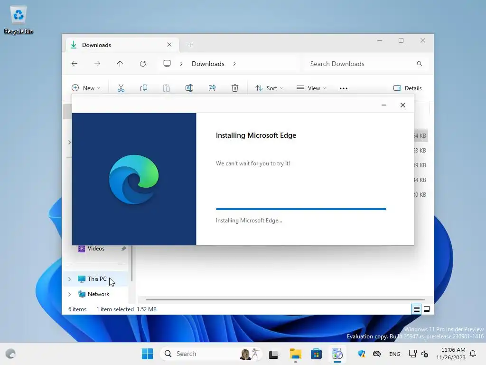This screenshot has height=365, width=486.
Task: Click the Cut scissors icon
Action: point(121,88)
